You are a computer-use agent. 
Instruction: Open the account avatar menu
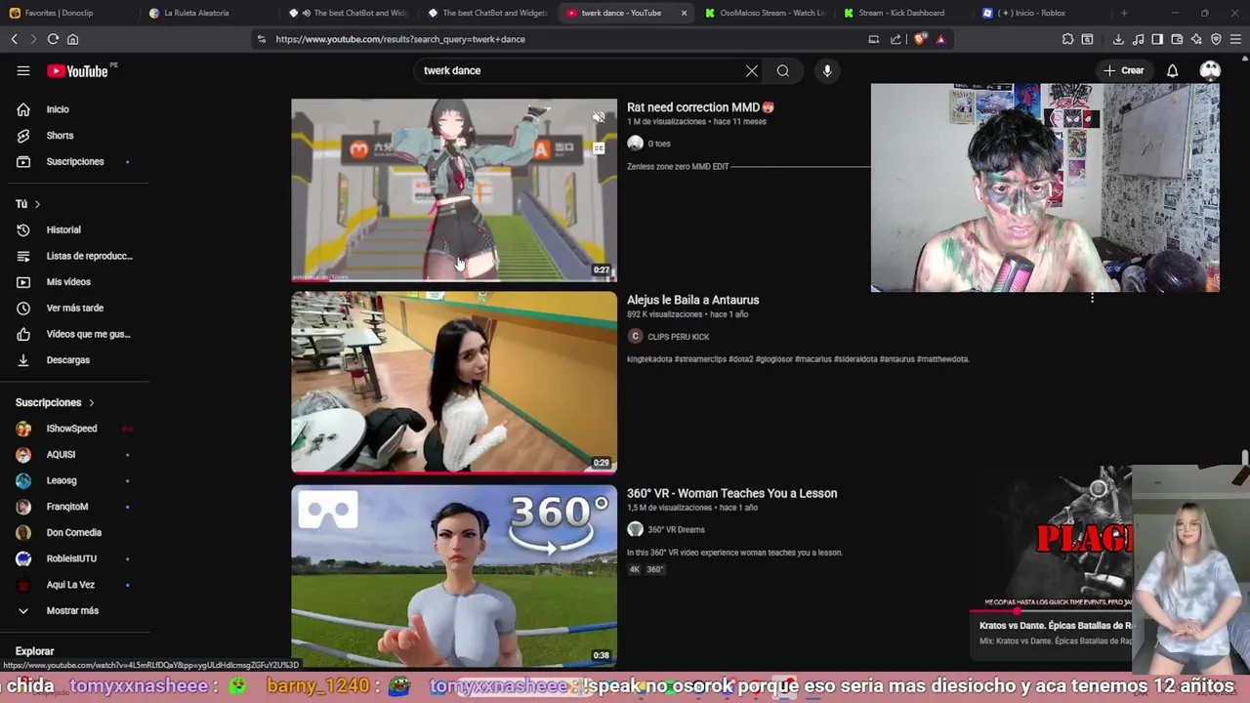[x=1210, y=70]
